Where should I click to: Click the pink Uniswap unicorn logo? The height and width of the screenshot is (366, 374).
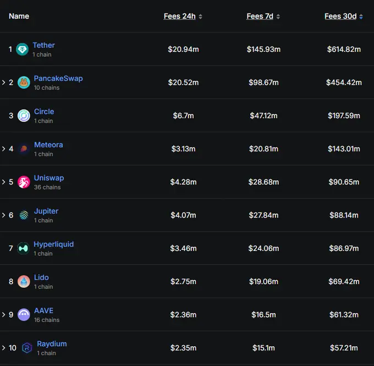[24, 182]
